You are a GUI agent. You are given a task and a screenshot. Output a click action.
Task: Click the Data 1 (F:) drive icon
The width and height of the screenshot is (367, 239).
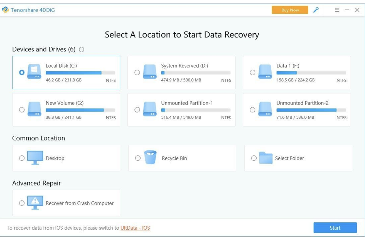265,72
